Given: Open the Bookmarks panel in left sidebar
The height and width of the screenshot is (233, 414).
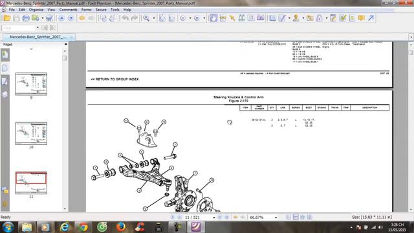Looking at the screenshot, I should (x=5, y=55).
